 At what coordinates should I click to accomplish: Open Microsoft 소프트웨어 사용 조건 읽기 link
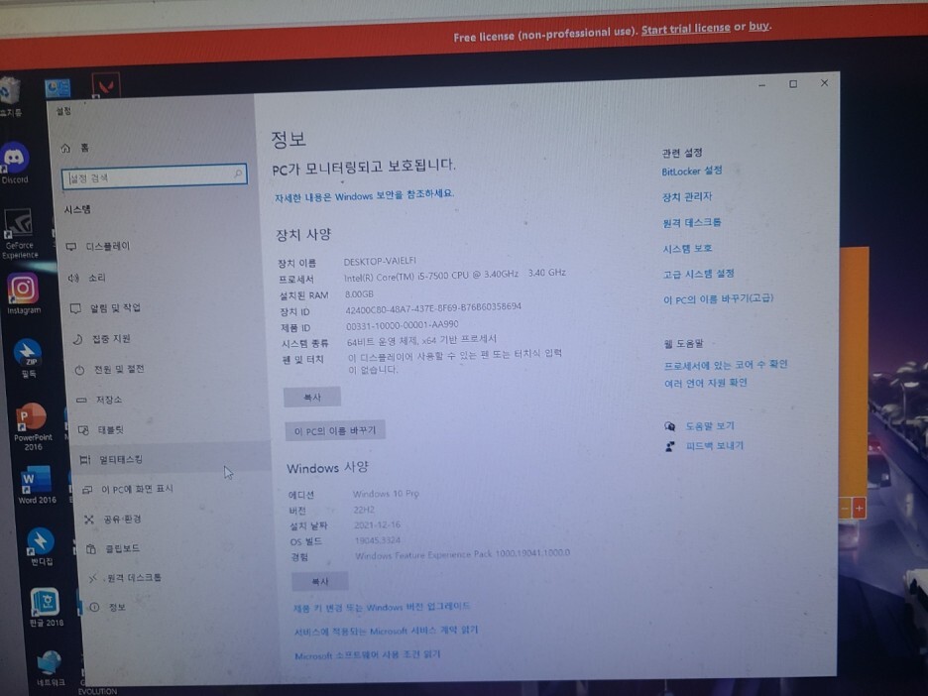point(368,655)
